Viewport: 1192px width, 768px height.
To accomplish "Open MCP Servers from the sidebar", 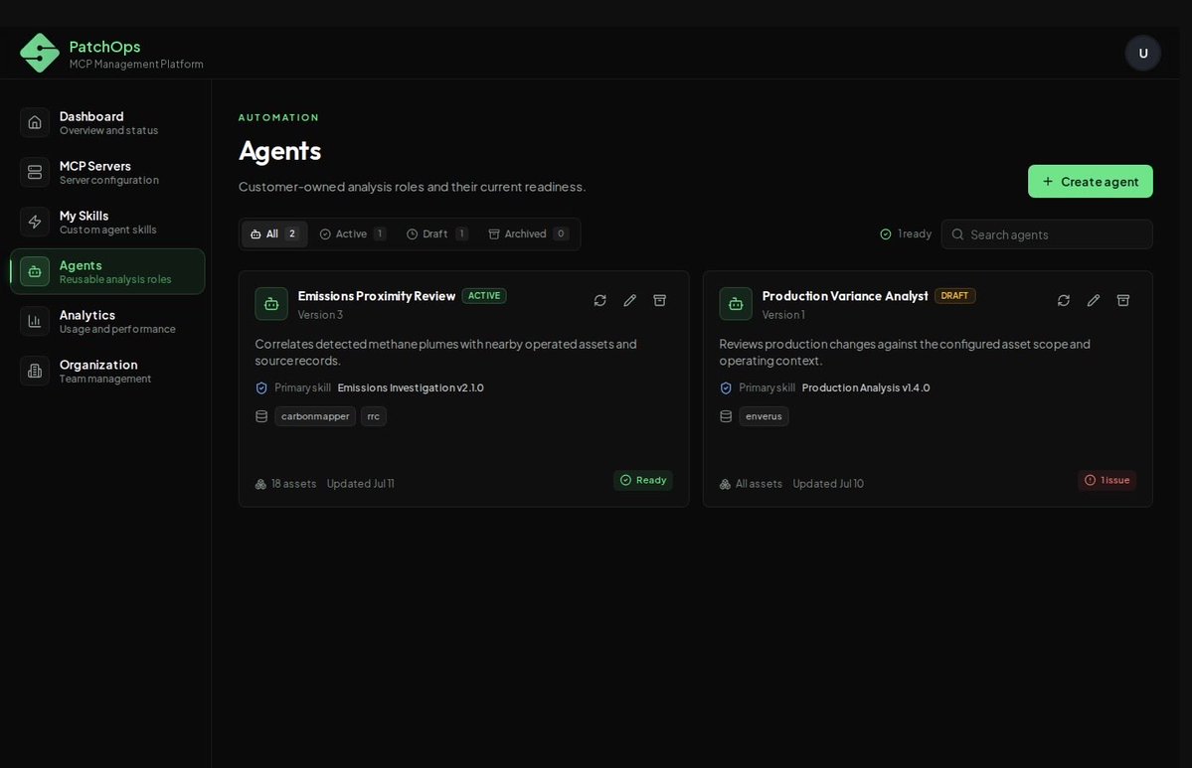I will coord(107,173).
